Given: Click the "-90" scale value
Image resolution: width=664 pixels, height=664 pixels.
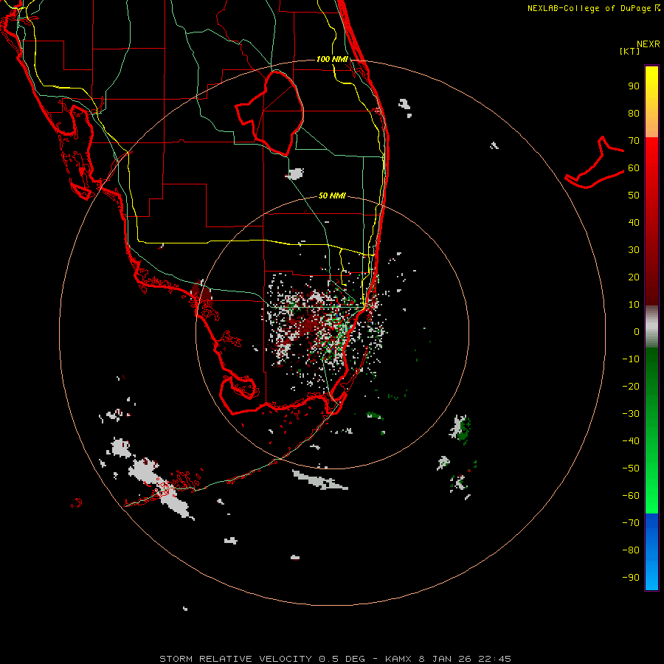Looking at the screenshot, I should [x=631, y=578].
